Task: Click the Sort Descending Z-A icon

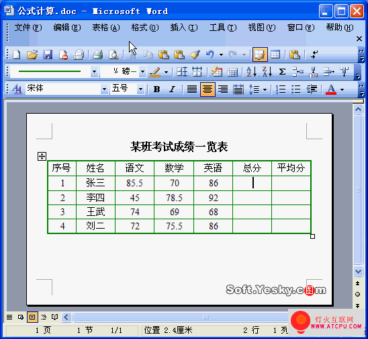Action: 267,72
